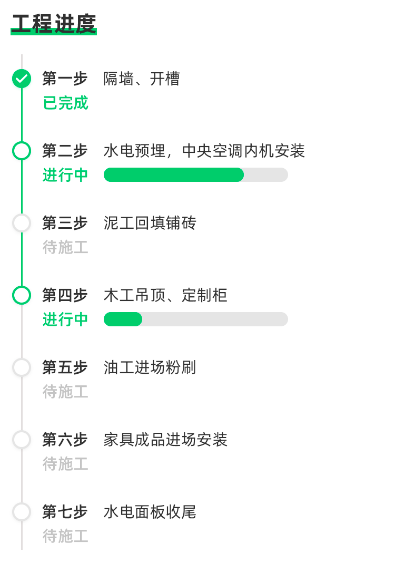Screen dimensions: 395x563
Task: Select the grey circle marker for 第三步
Action: 22,223
